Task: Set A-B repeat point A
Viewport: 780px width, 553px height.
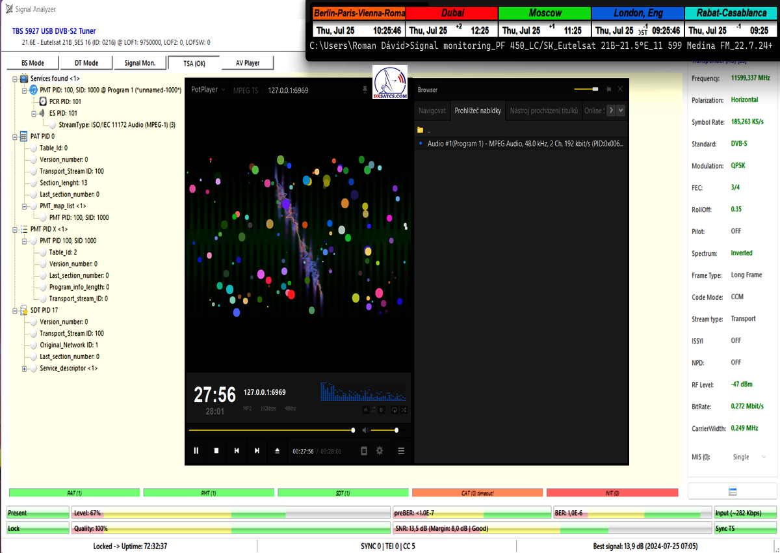Action: point(366,410)
